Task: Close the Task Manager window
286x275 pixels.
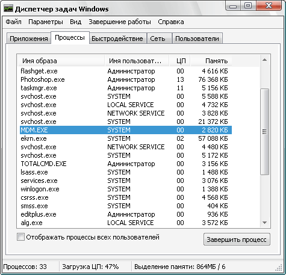Action: coord(269,5)
